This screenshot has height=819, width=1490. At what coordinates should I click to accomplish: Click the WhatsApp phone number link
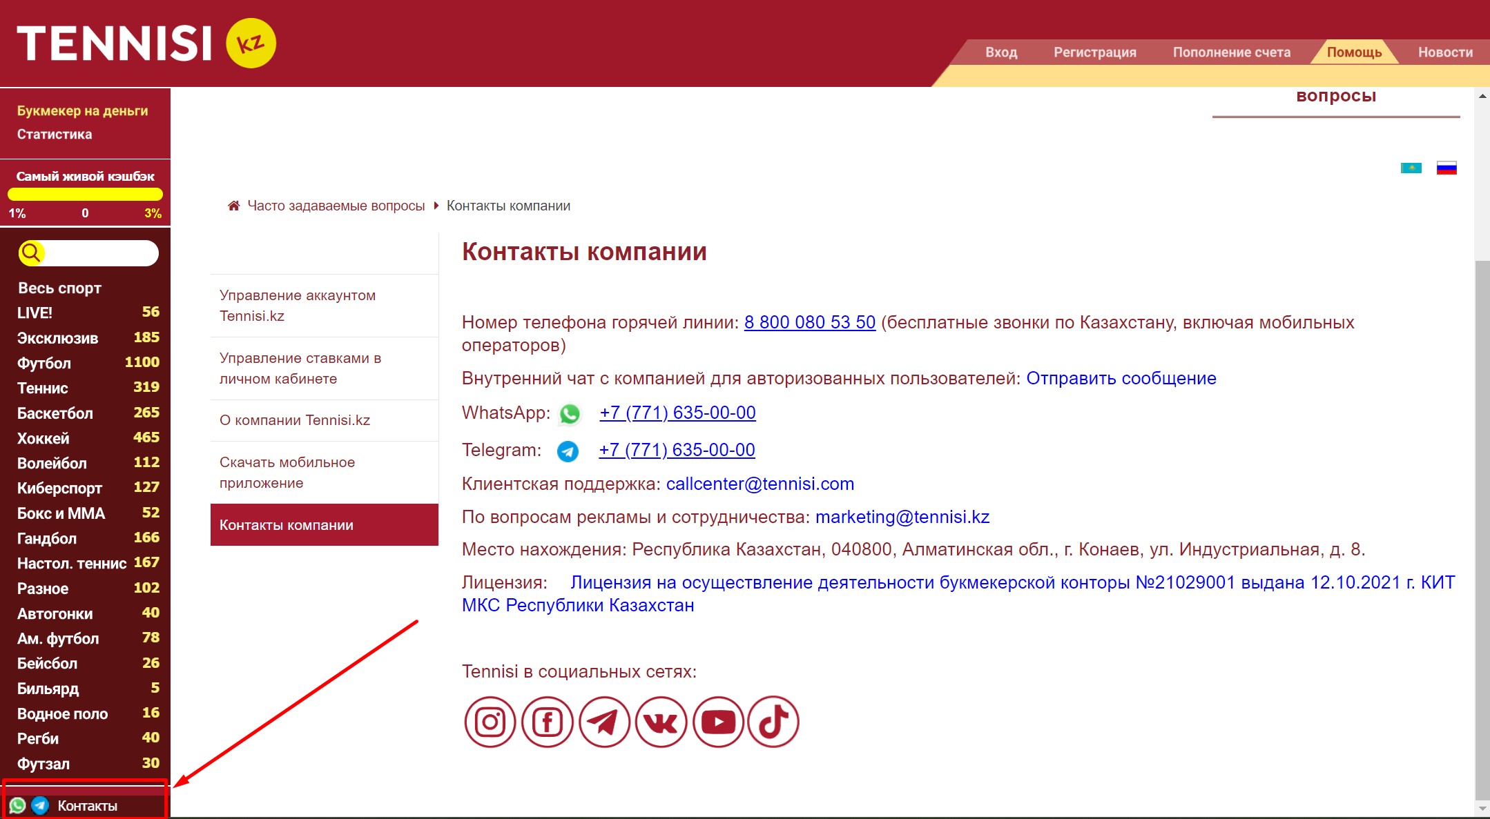pos(677,413)
